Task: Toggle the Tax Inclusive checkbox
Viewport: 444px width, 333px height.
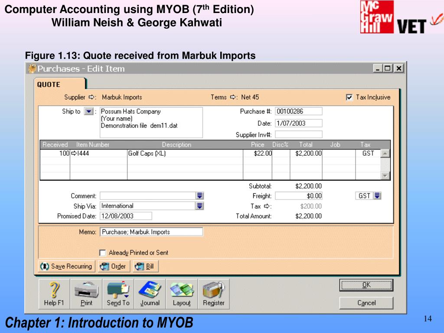Action: click(x=349, y=98)
